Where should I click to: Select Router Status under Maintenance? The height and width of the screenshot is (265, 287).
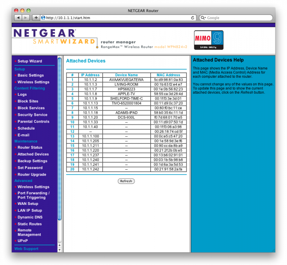(x=30, y=147)
